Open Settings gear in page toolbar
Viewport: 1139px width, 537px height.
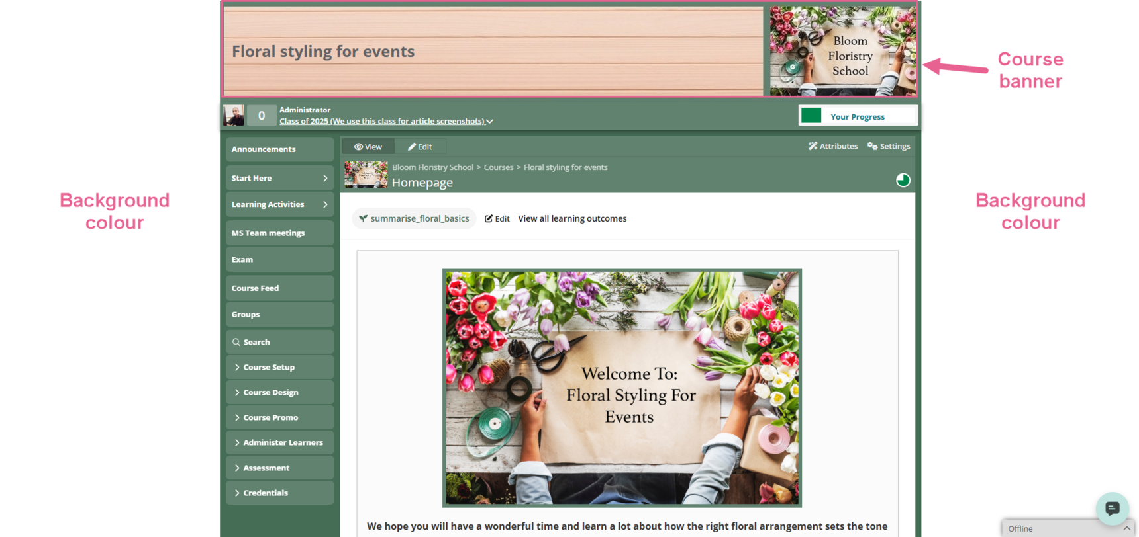889,146
